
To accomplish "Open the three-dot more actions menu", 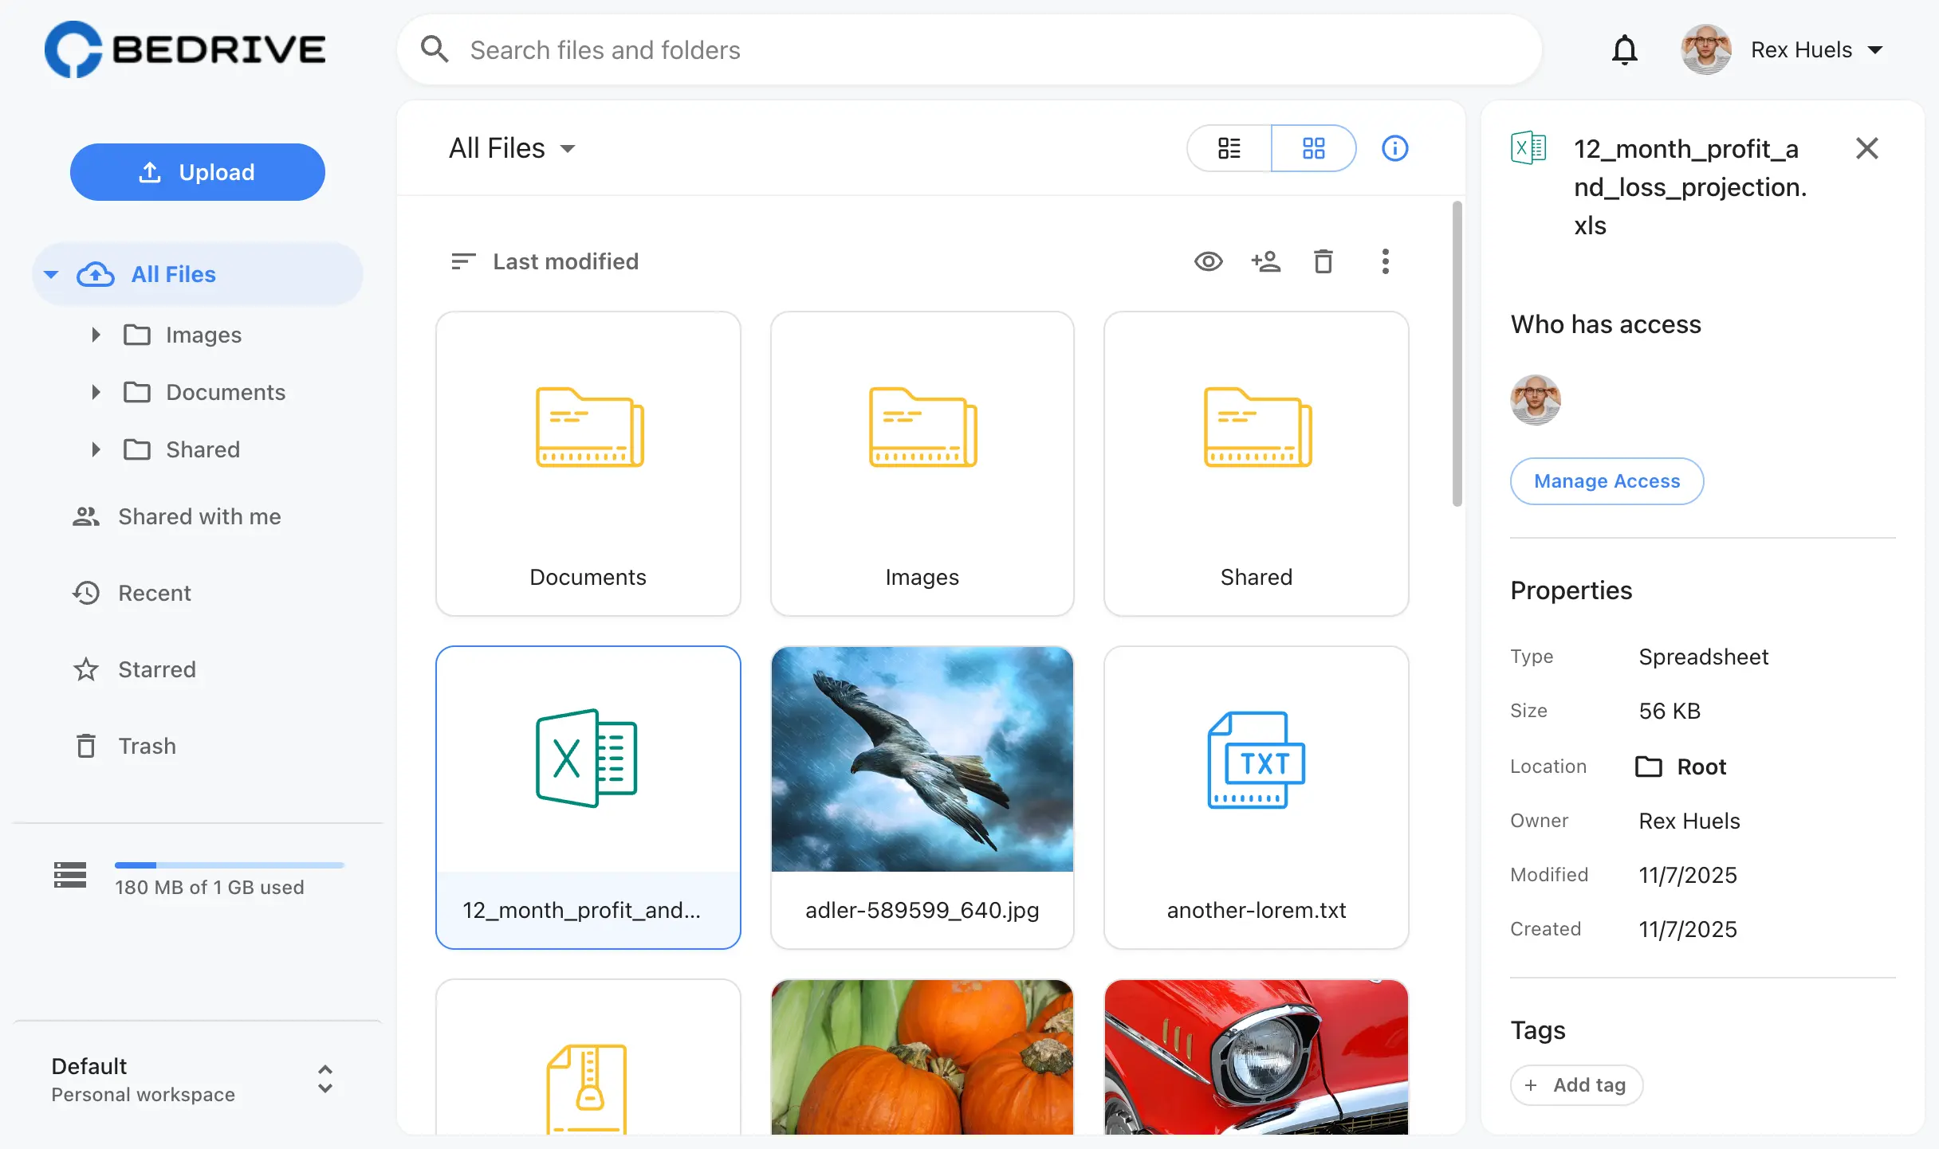I will pyautogui.click(x=1385, y=261).
